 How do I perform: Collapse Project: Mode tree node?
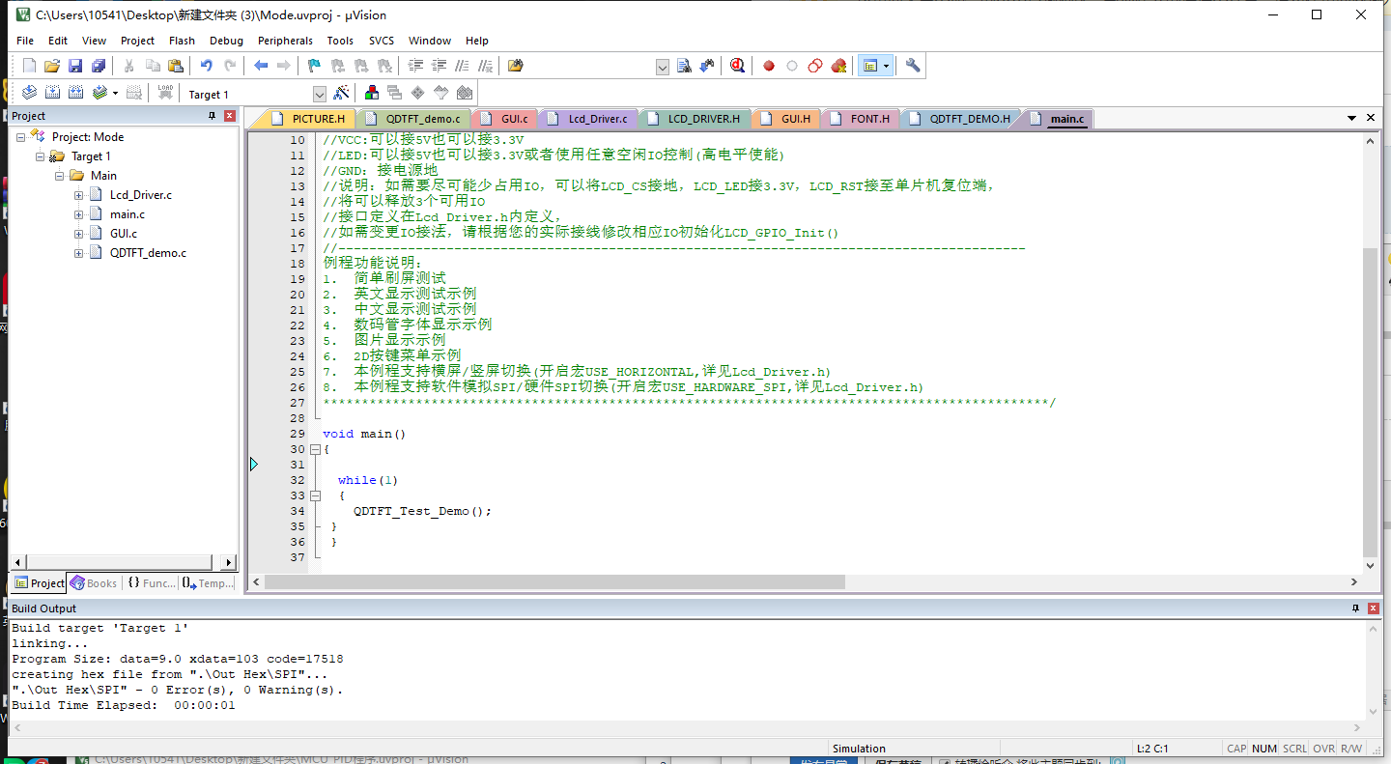pyautogui.click(x=20, y=137)
